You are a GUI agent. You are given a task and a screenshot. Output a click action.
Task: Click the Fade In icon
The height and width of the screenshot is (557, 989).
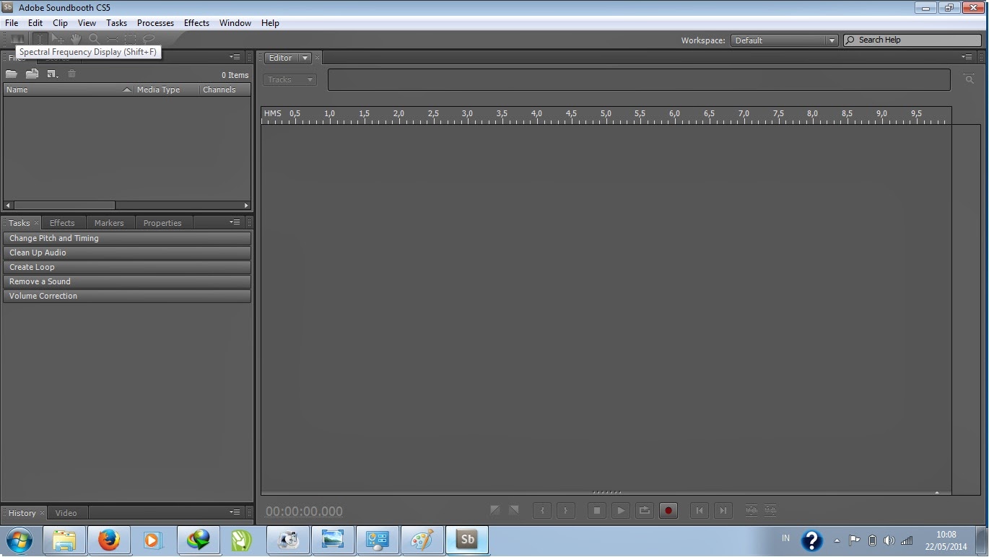(494, 510)
